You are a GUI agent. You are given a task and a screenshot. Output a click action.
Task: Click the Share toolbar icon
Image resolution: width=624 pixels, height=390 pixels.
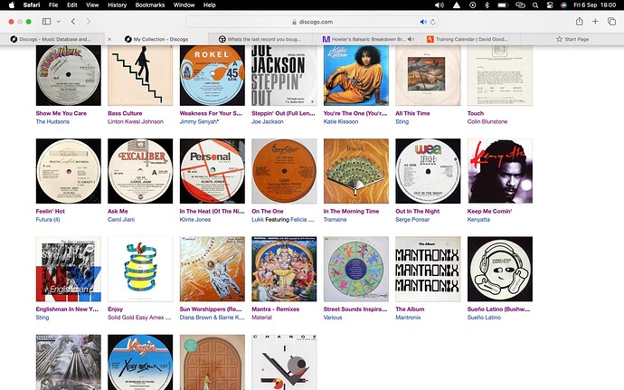[580, 22]
